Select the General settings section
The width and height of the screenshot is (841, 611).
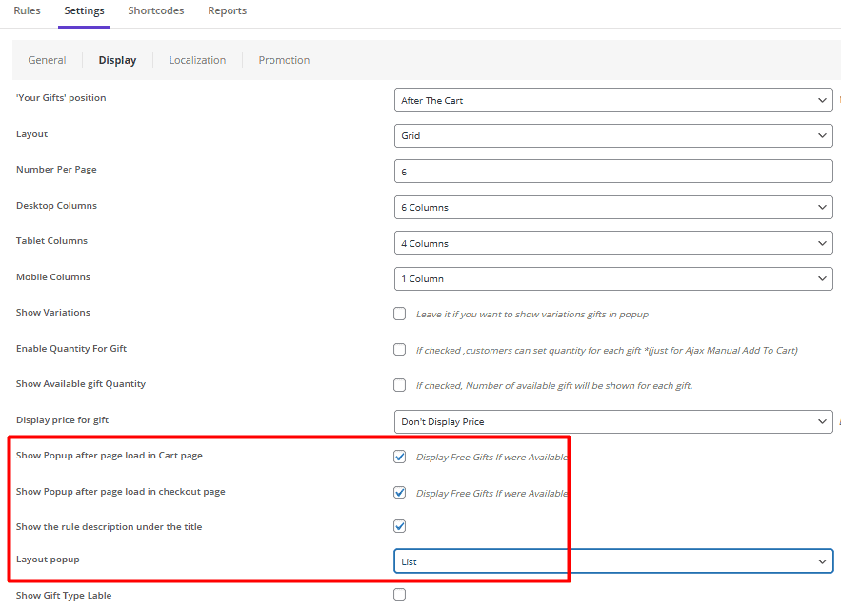[46, 59]
